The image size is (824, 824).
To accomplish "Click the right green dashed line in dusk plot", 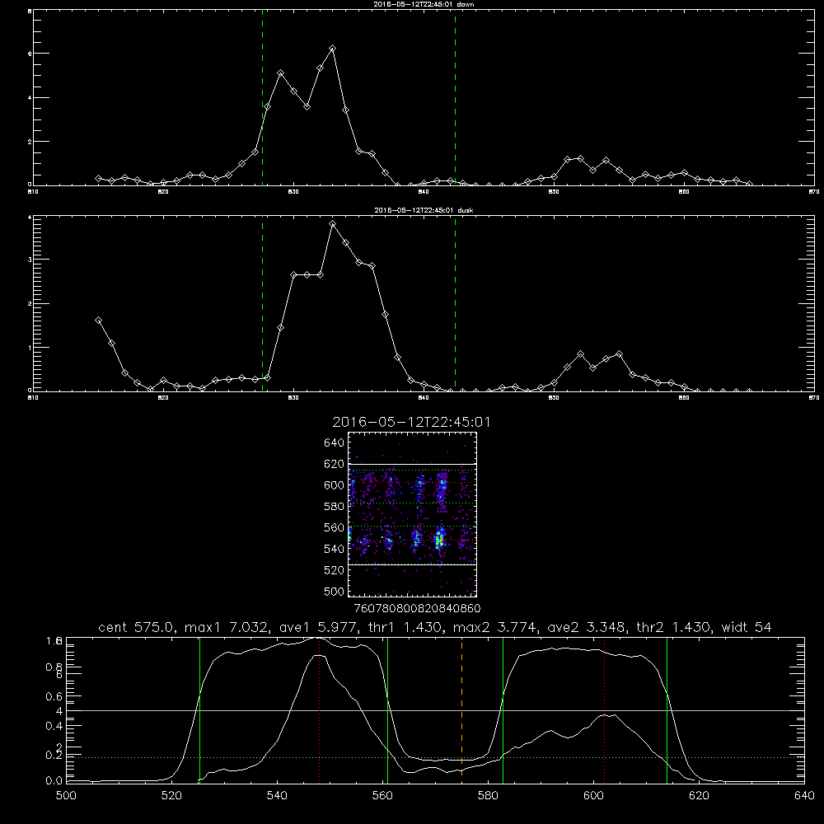I will click(x=455, y=303).
